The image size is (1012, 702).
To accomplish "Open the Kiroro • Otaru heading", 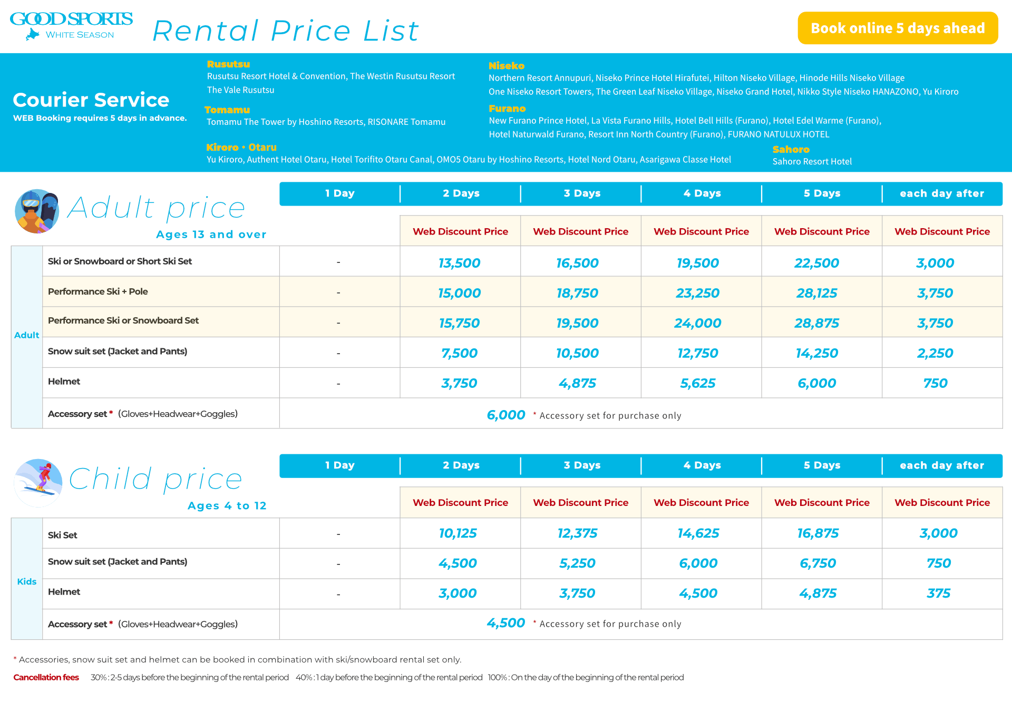I will 241,148.
